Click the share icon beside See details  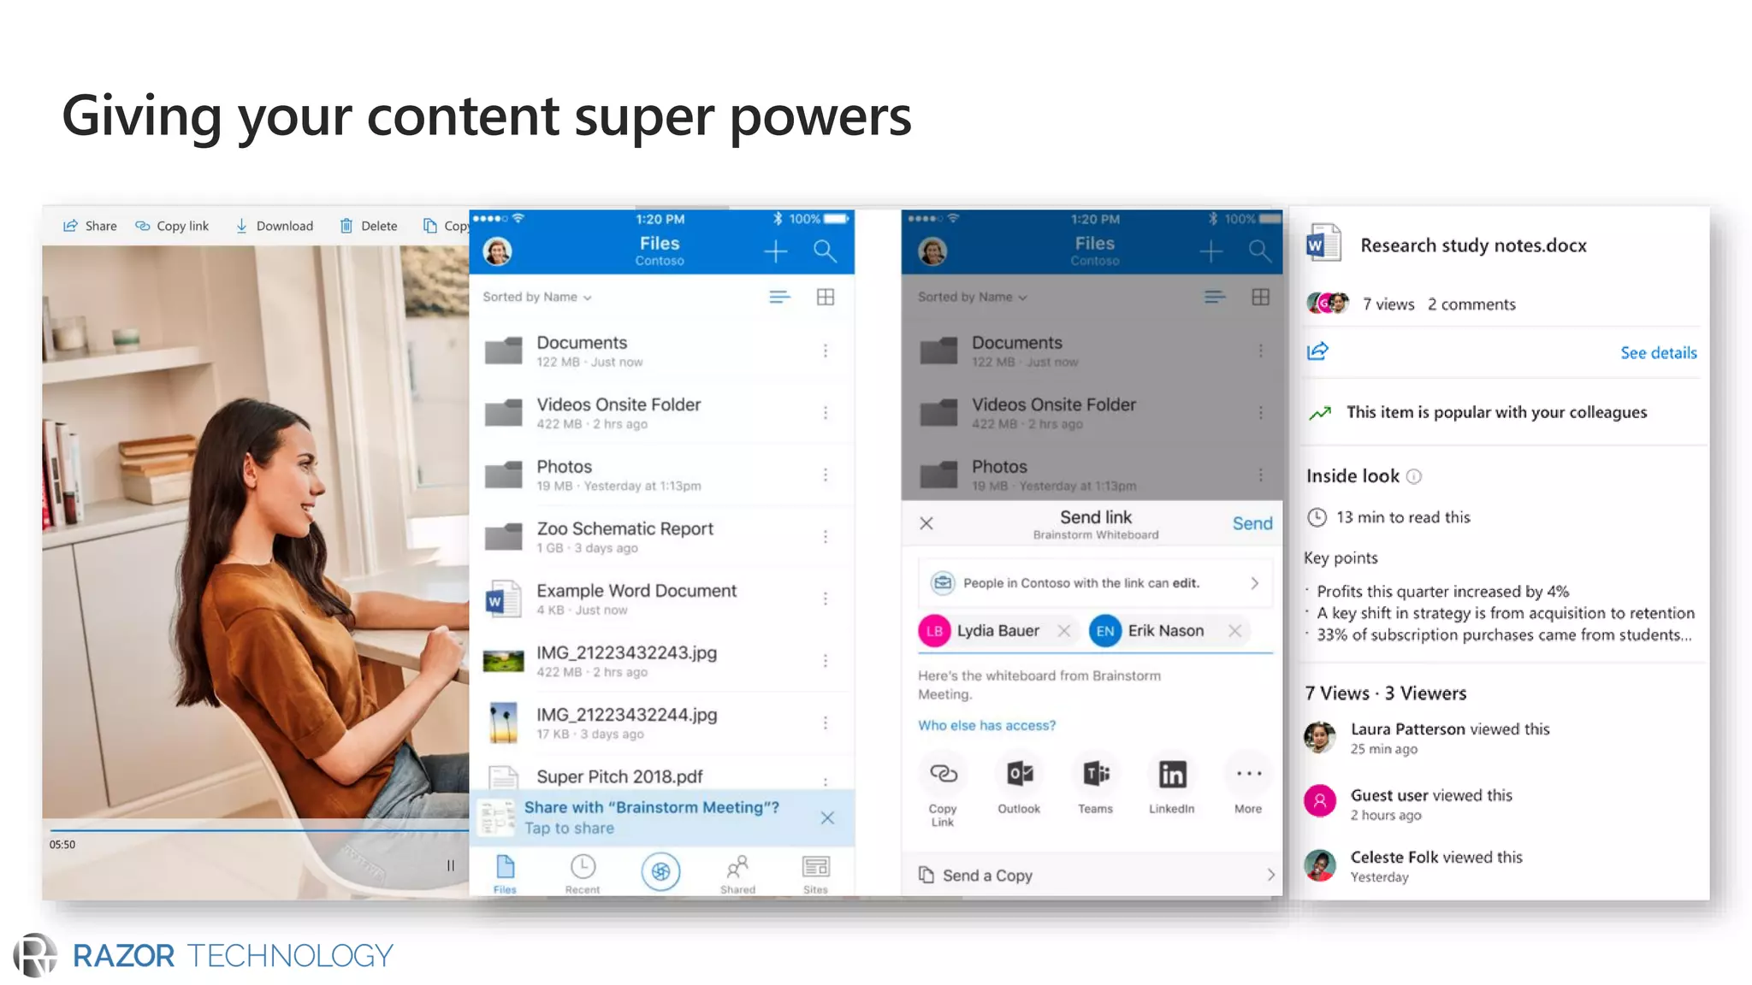1317,351
